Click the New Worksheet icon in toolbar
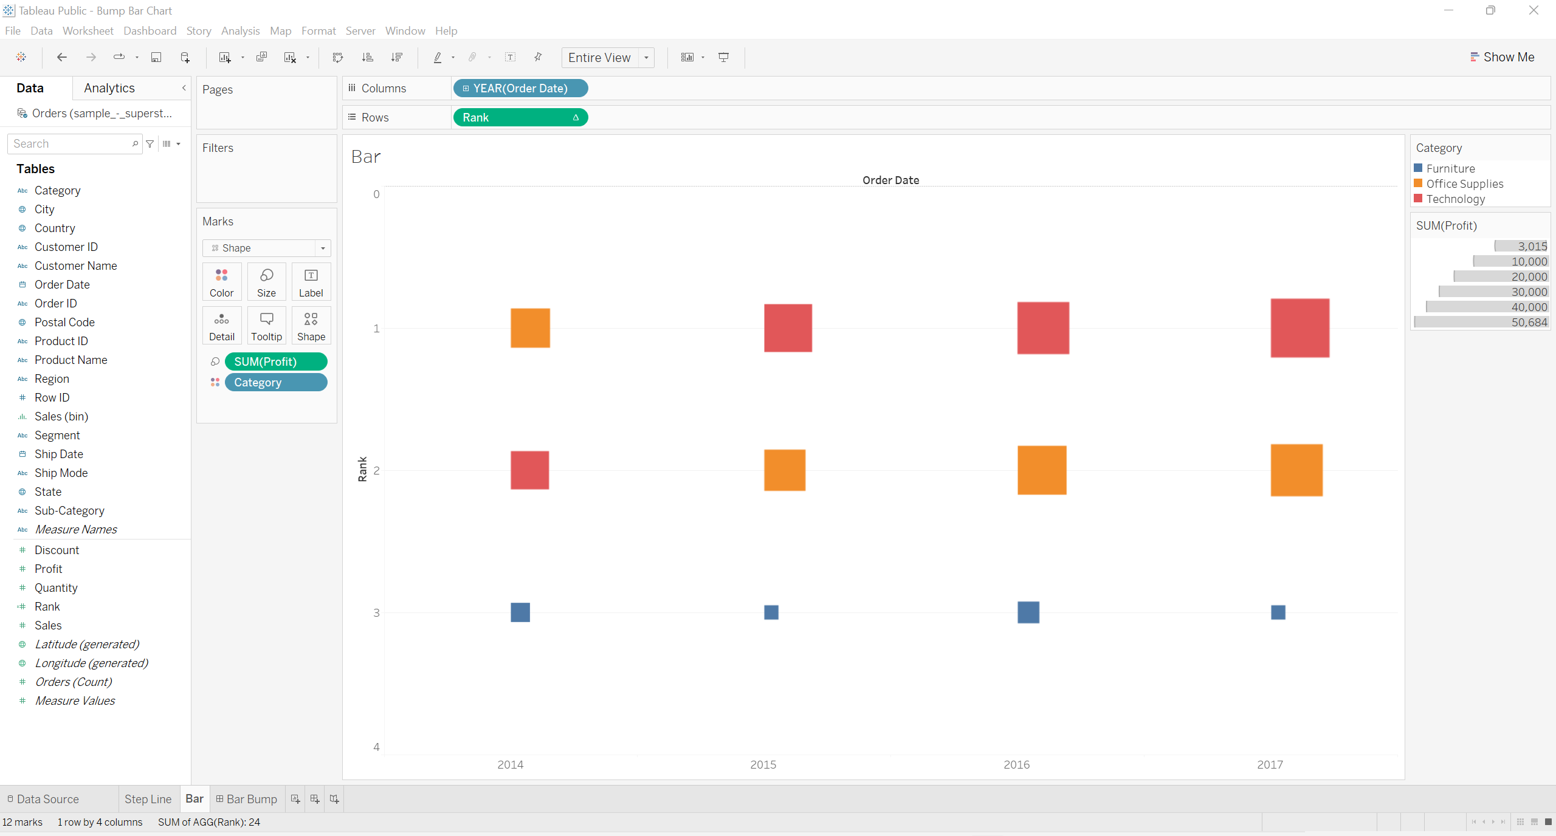The width and height of the screenshot is (1556, 836). click(x=224, y=57)
